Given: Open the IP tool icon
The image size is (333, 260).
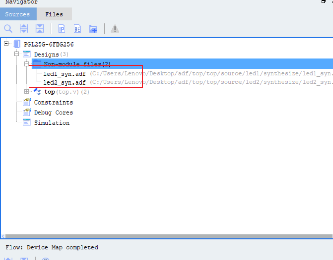Looking at the screenshot, I should pyautogui.click(x=62, y=29).
